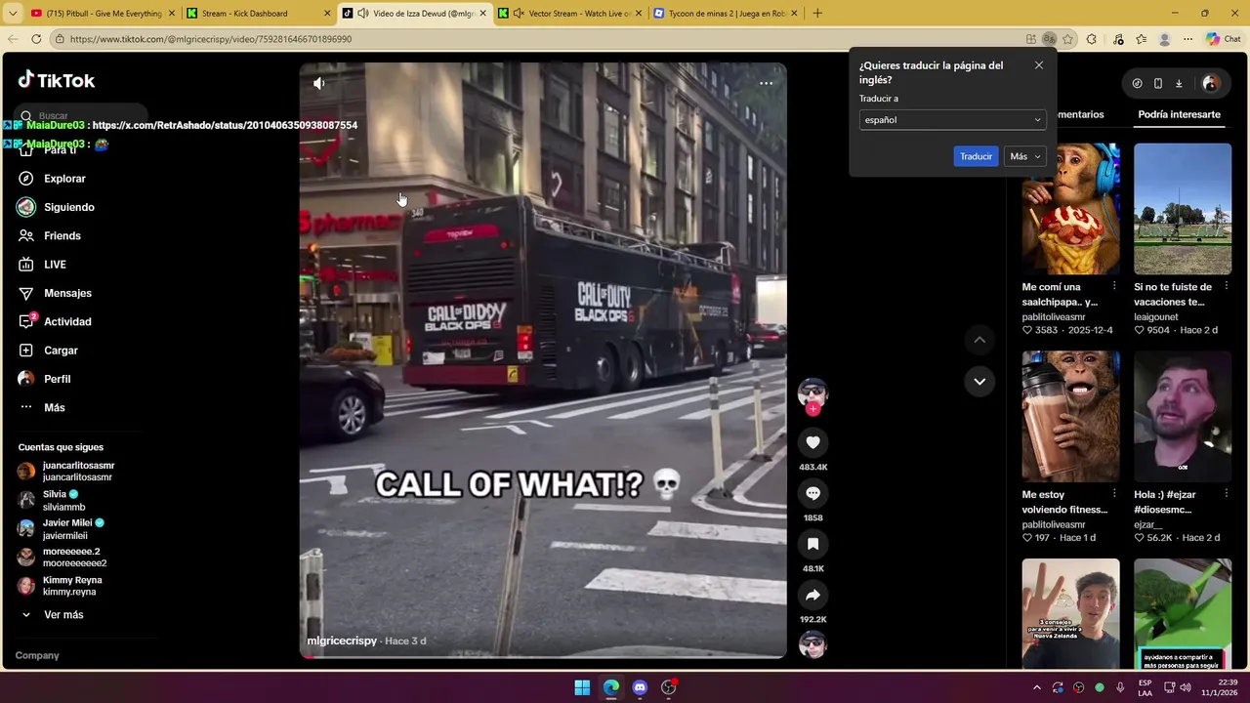1250x703 pixels.
Task: Expand the Company footer section
Action: pos(37,655)
